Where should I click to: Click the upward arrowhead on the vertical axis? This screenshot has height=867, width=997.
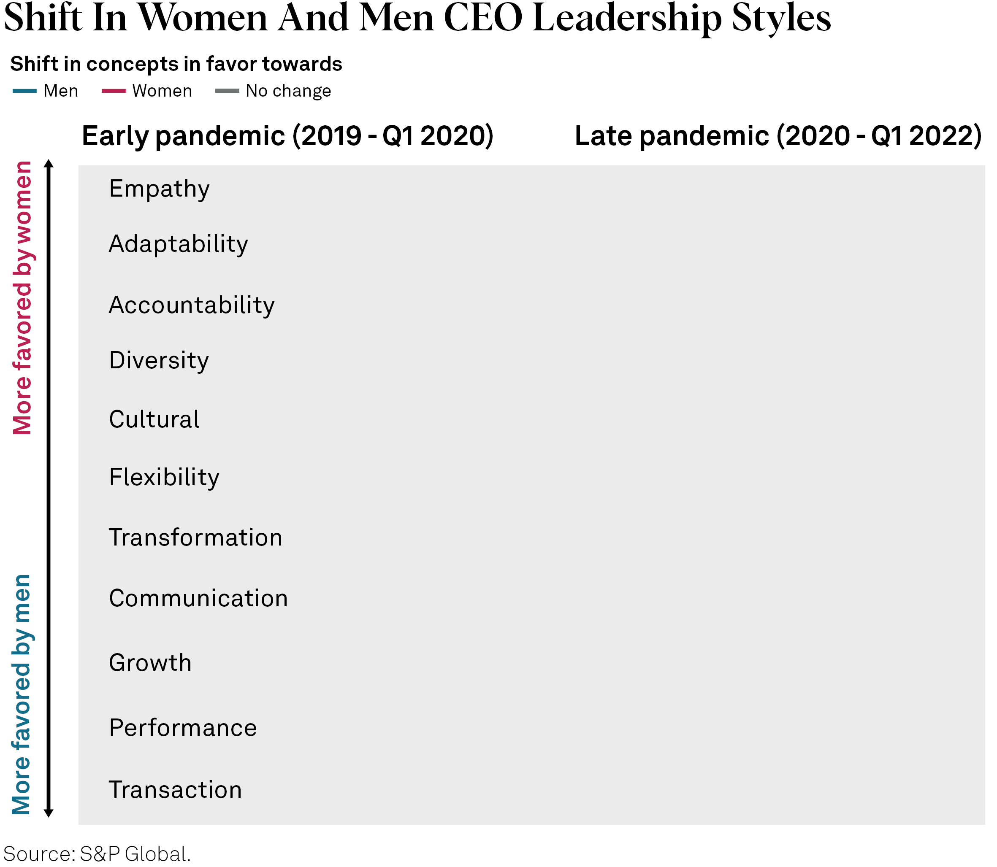pyautogui.click(x=49, y=164)
